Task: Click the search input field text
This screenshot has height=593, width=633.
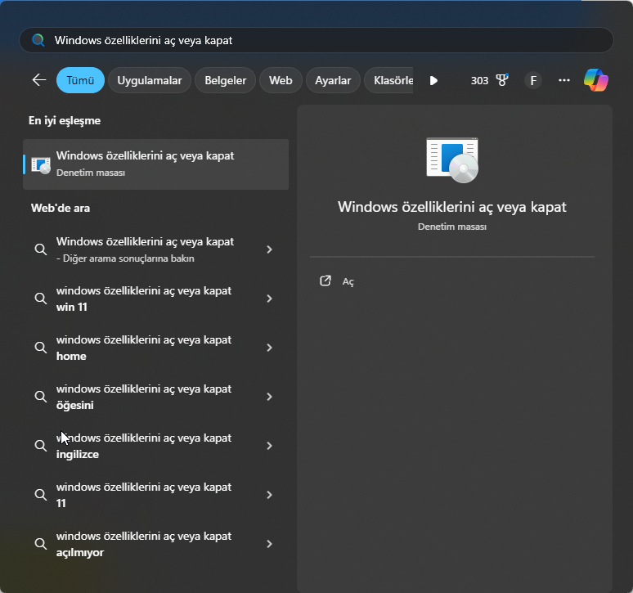Action: click(x=143, y=40)
